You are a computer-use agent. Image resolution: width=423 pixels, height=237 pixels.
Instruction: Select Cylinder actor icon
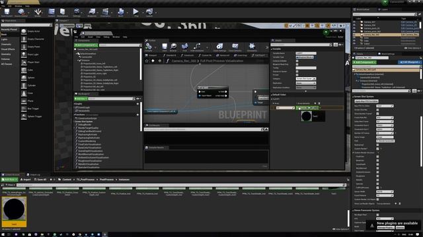click(24, 86)
